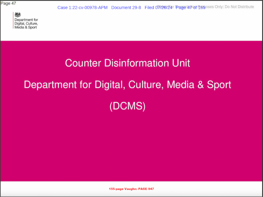Screen dimensions: 263x197
Task: Click 'Case 1:22-cv-00978-APM' header text
Action: [82, 8]
